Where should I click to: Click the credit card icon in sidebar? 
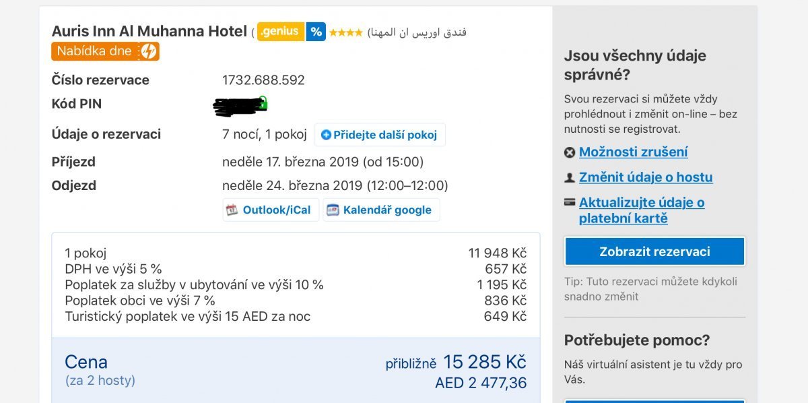[x=570, y=201]
